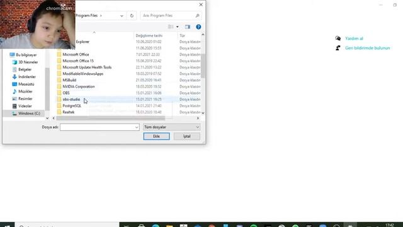
Task: Close the file dialog
Action: (201, 4)
